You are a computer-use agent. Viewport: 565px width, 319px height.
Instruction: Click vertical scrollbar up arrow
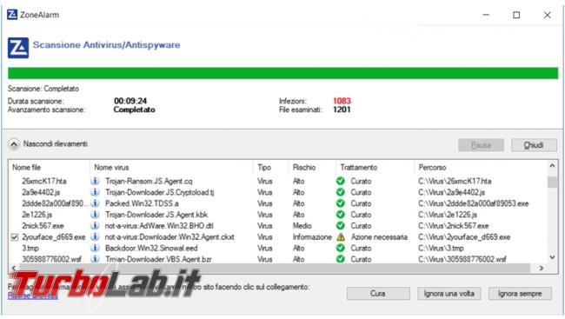coord(552,166)
